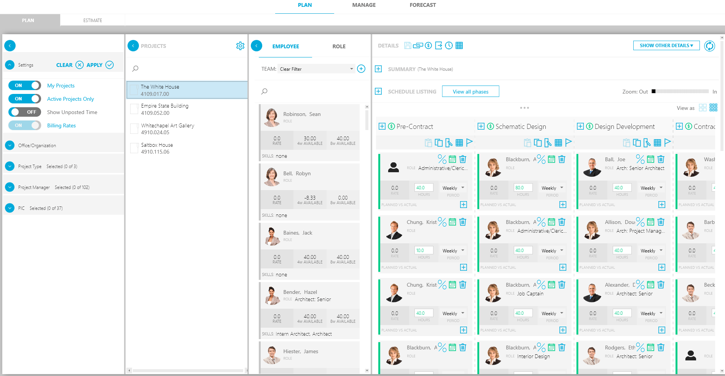This screenshot has height=376, width=725.
Task: Expand the Project Manager filter
Action: (x=10, y=187)
